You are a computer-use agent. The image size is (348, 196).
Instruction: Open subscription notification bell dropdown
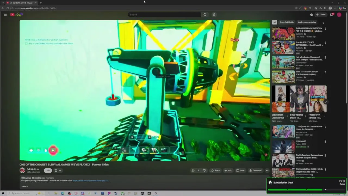pyautogui.click(x=58, y=171)
